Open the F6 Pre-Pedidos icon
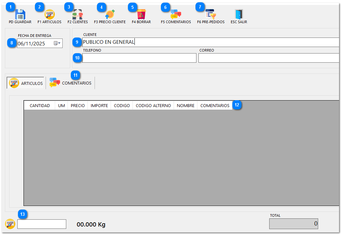Screen dimensions: 342x251 point(210,15)
